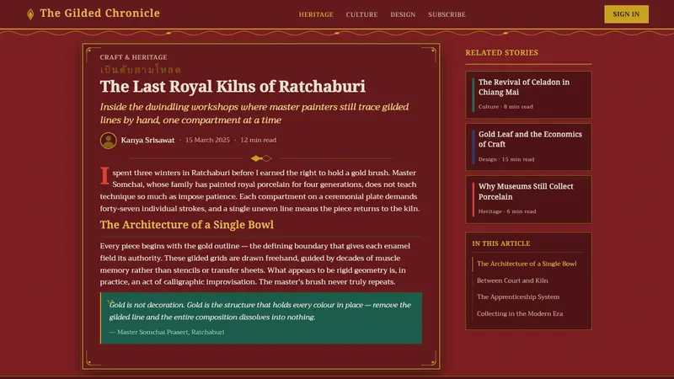This screenshot has width=674, height=379.
Task: Click the Heritage · 6 min read label
Action: pos(507,211)
